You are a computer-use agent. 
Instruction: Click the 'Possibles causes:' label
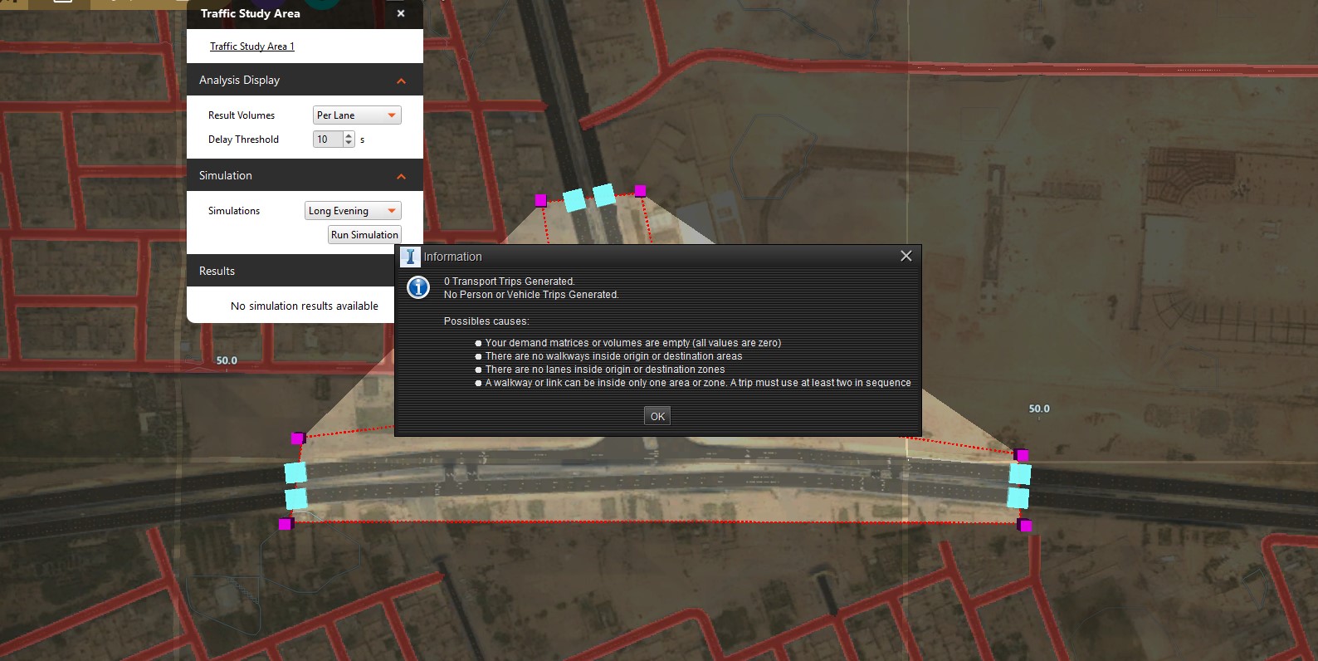click(486, 321)
